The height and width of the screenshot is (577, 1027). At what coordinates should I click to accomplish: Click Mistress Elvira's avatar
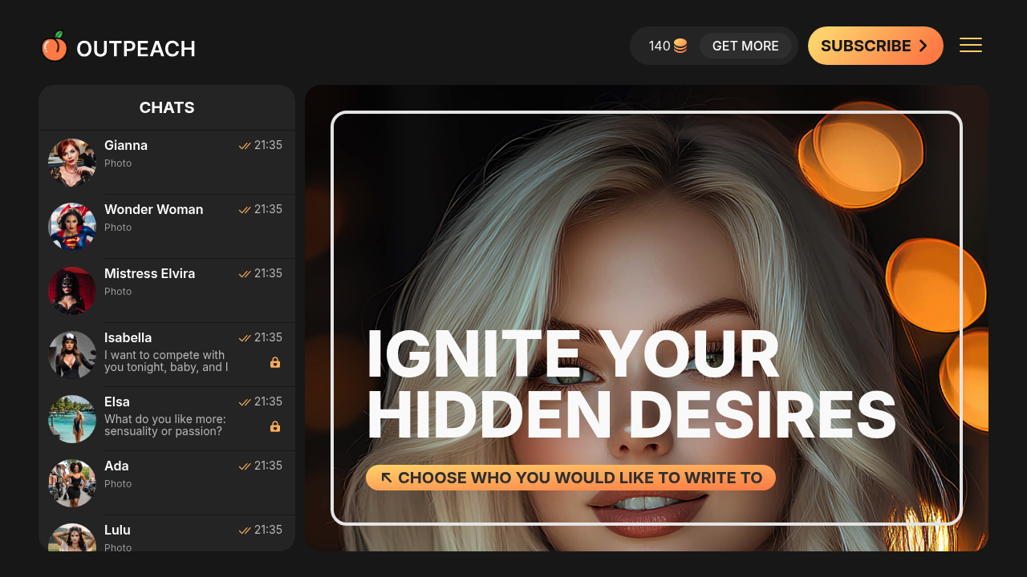(x=71, y=290)
